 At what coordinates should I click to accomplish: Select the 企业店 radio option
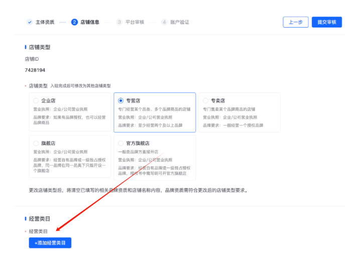tap(36, 100)
